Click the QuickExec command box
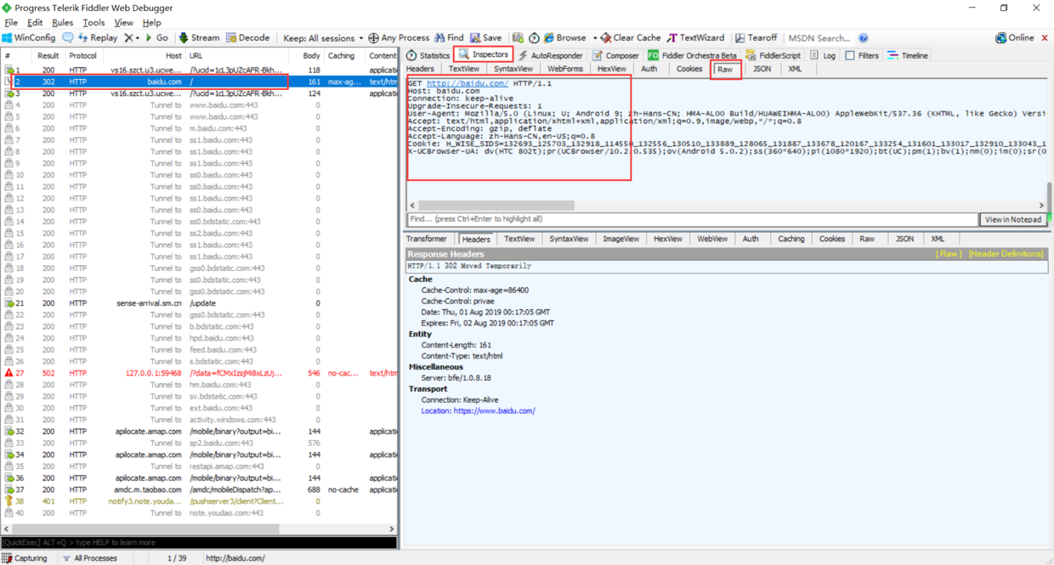 point(199,542)
